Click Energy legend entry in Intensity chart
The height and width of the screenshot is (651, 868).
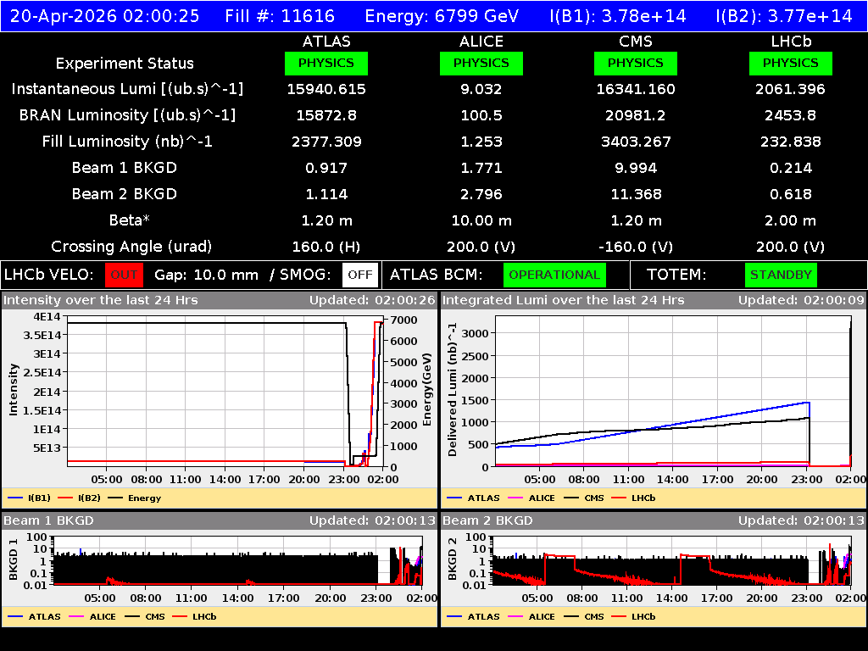[135, 498]
